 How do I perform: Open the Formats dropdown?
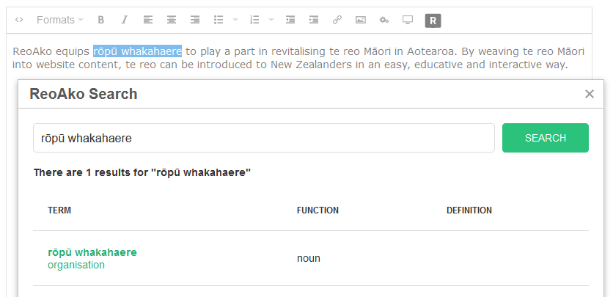(x=60, y=20)
